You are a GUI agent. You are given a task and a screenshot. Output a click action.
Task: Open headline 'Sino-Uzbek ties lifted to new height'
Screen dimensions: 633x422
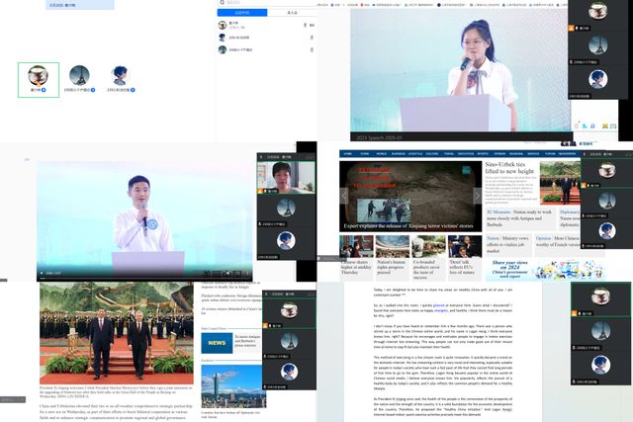(509, 167)
